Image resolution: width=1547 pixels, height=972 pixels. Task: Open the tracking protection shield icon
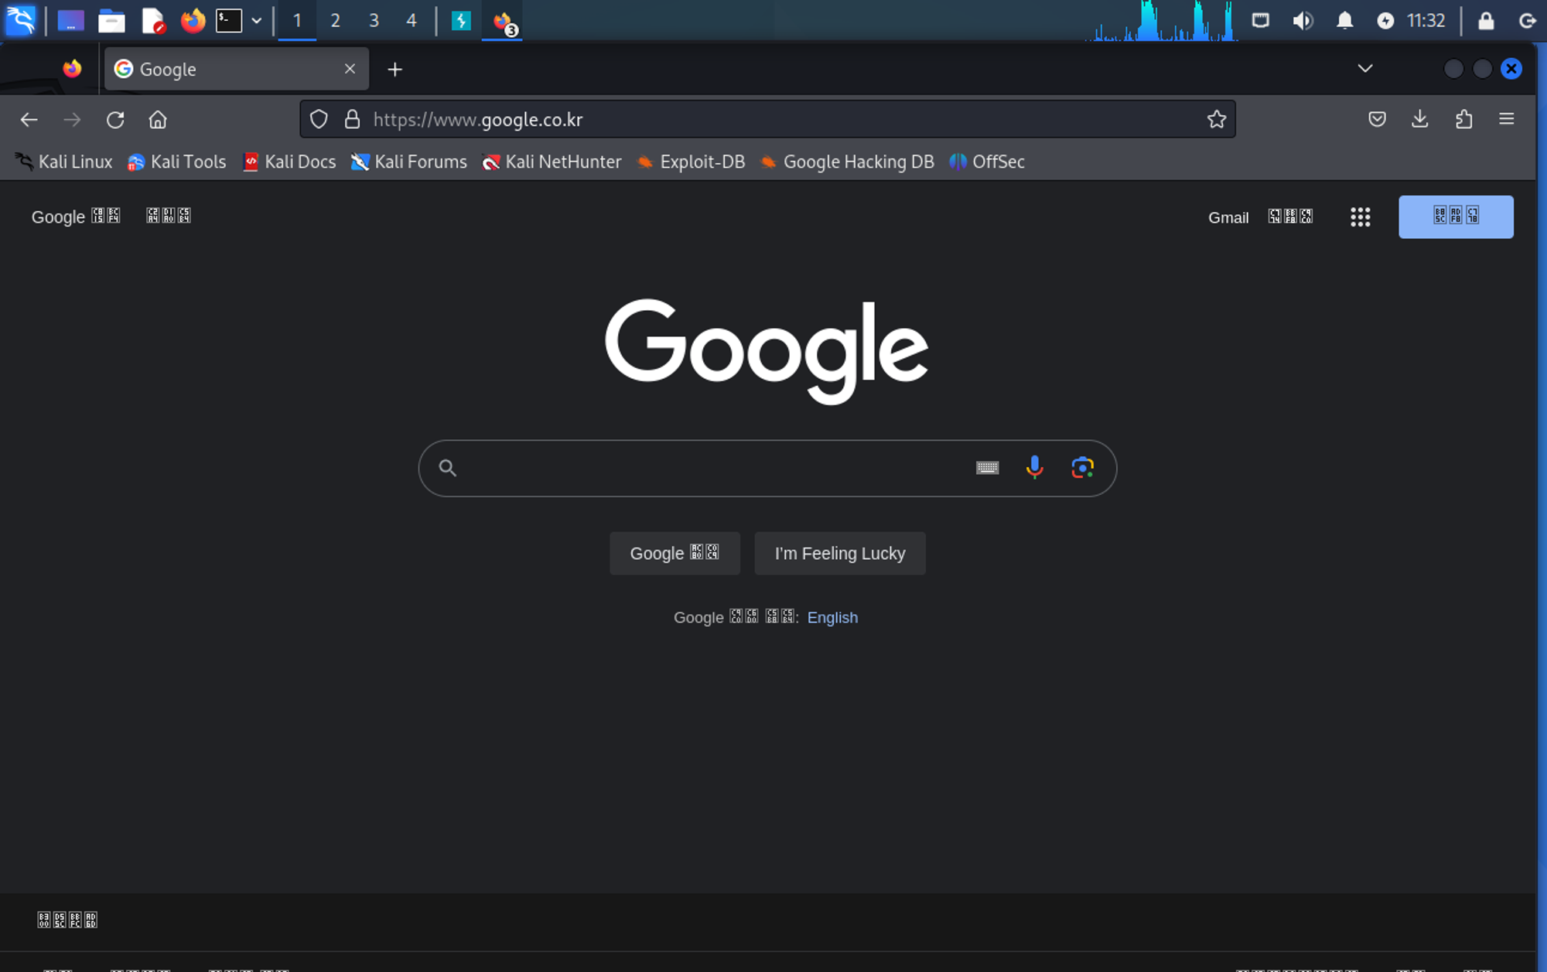click(319, 119)
